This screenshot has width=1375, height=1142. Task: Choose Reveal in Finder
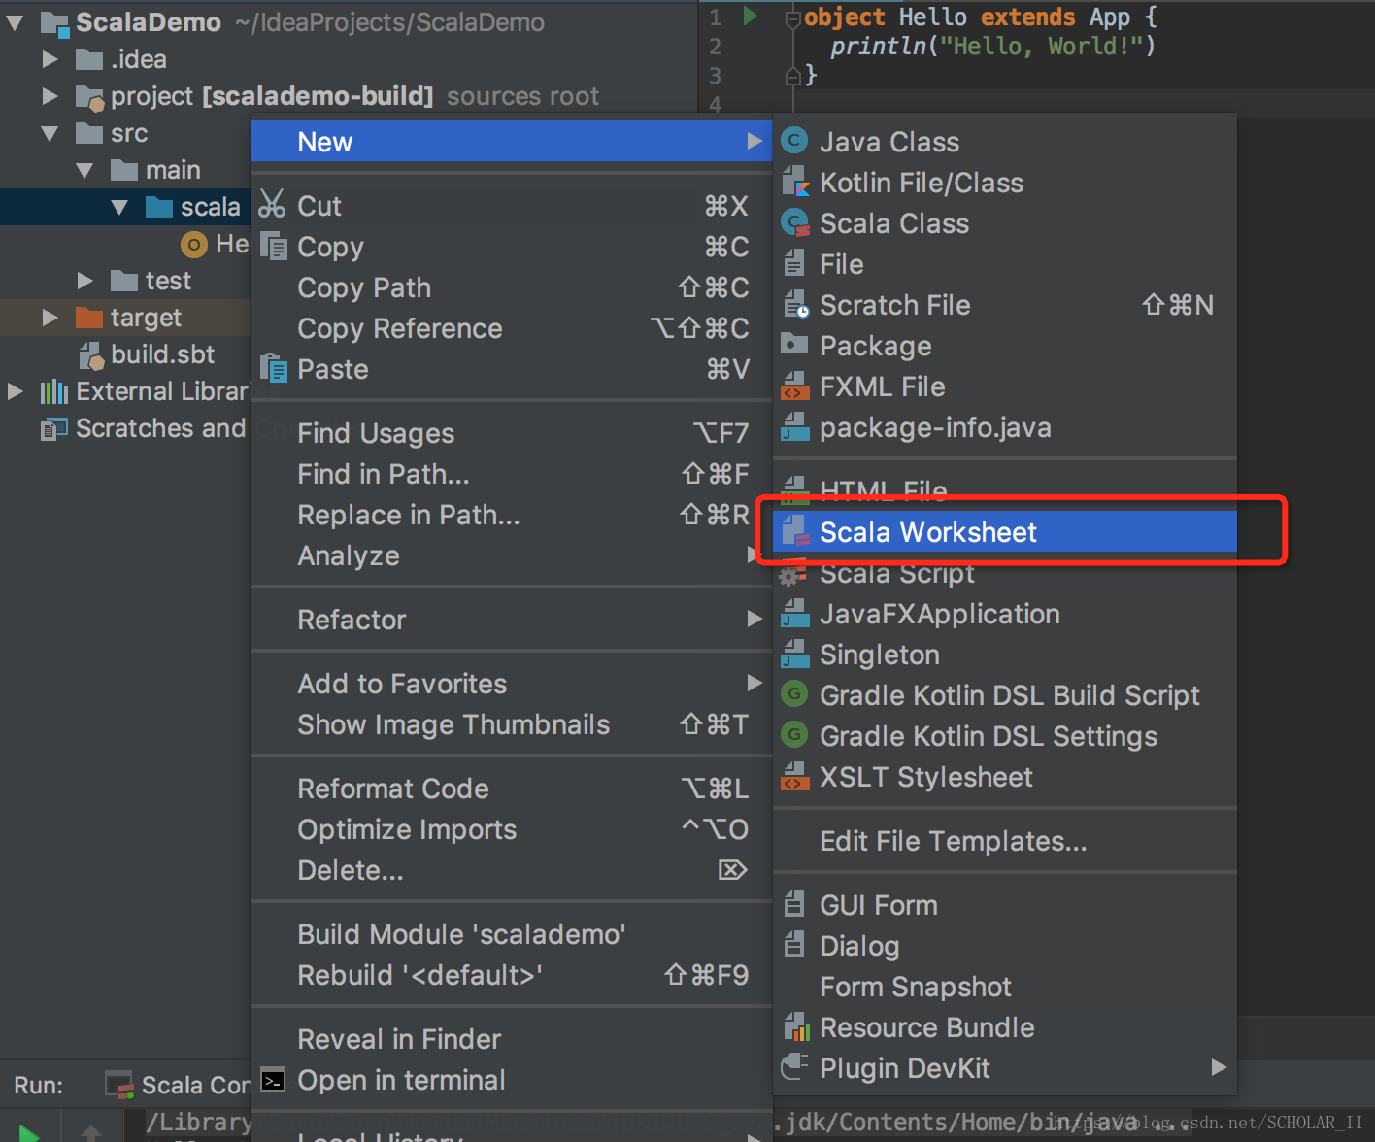511,1039
